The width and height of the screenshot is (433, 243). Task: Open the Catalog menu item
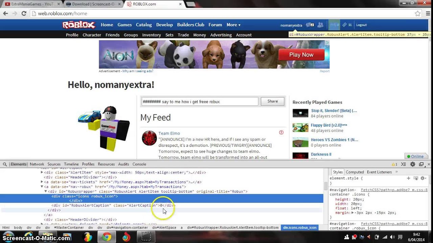tap(144, 25)
